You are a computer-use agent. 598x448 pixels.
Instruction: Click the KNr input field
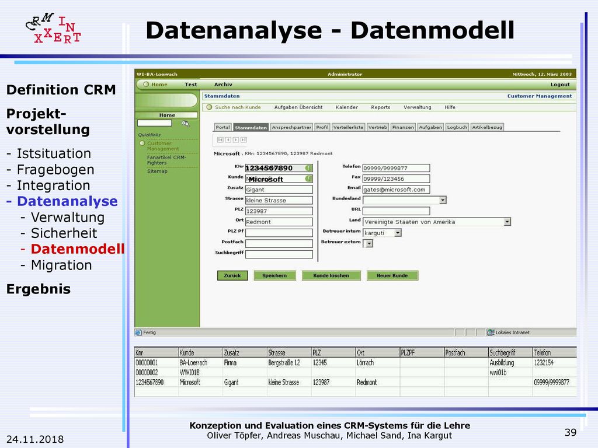click(x=279, y=168)
